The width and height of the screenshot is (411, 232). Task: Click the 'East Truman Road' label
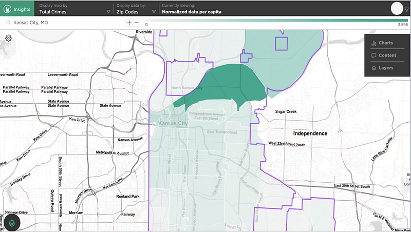(x=222, y=132)
